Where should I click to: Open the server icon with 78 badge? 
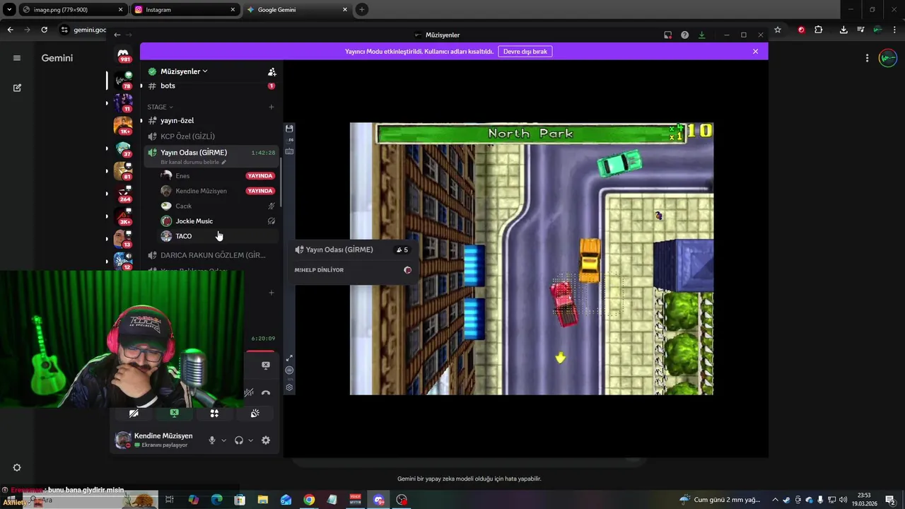pyautogui.click(x=123, y=79)
